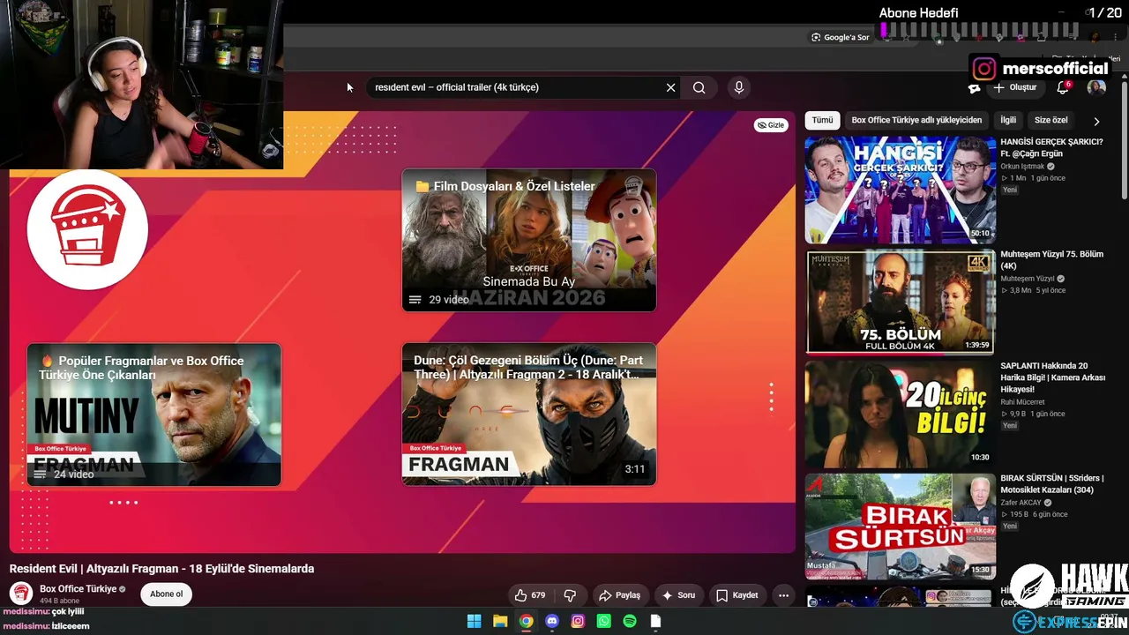This screenshot has width=1129, height=635.
Task: Open the Box Office Türkiye channel avatar
Action: tap(21, 594)
